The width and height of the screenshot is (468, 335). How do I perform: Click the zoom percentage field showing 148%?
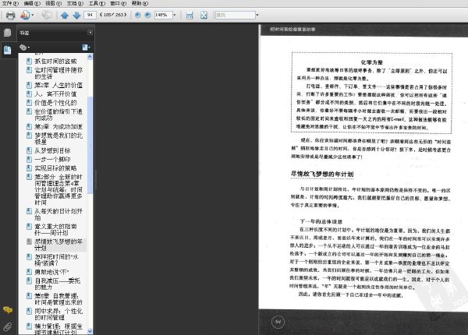(x=163, y=15)
